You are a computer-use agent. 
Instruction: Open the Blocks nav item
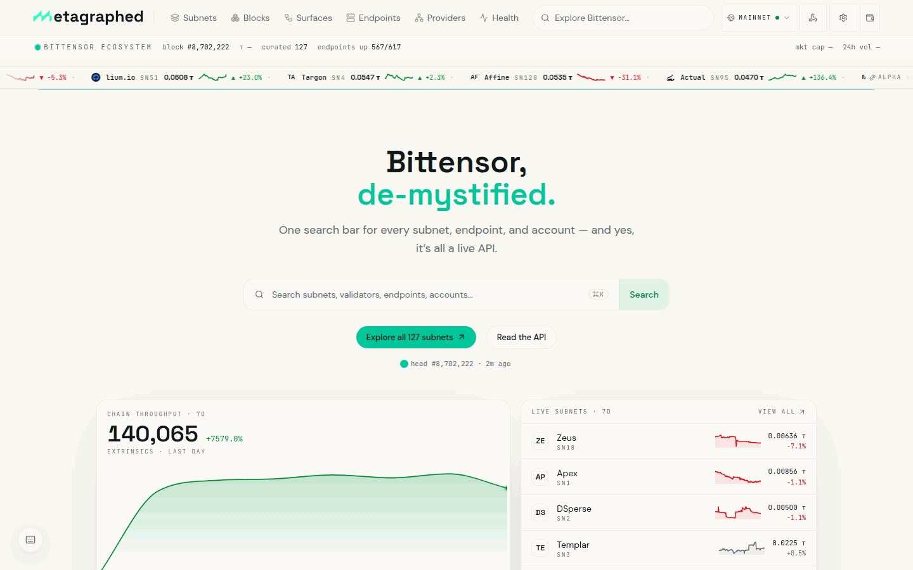coord(250,18)
